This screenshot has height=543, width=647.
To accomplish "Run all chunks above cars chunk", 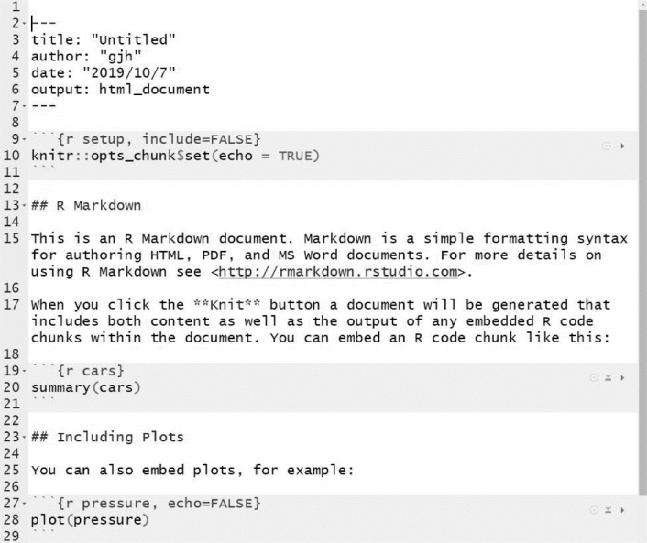I will [608, 377].
